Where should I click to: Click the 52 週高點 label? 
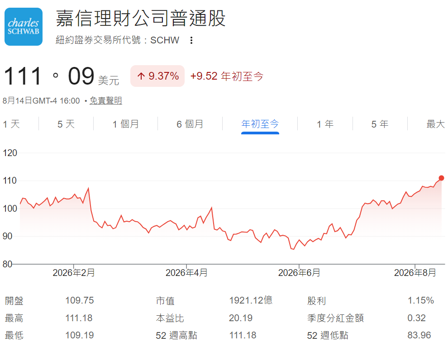point(176,335)
